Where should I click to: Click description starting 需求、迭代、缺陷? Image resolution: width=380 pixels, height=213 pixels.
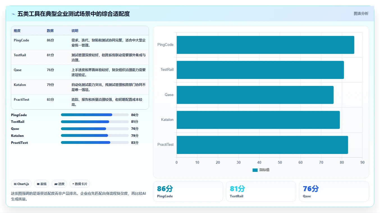109,43
